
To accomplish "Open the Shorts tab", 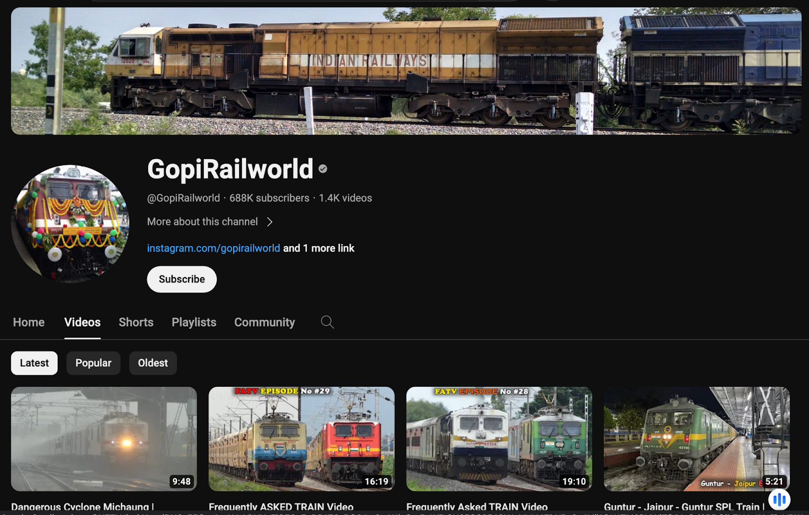I will [x=136, y=322].
